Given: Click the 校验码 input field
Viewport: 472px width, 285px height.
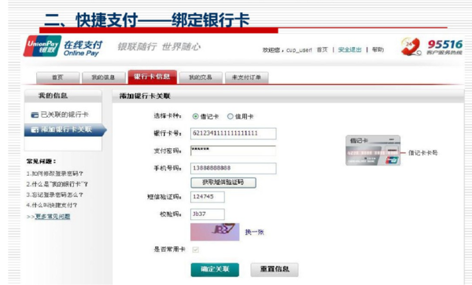Looking at the screenshot, I should click(x=208, y=214).
